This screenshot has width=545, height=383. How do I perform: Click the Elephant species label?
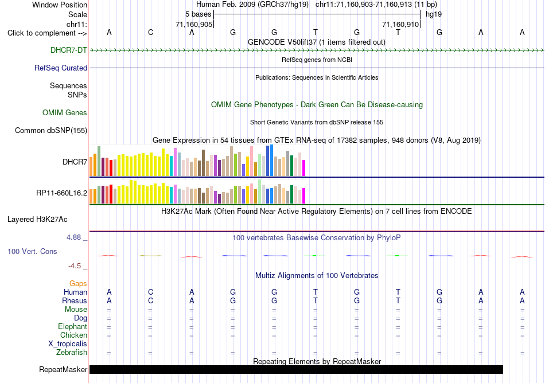(72, 327)
